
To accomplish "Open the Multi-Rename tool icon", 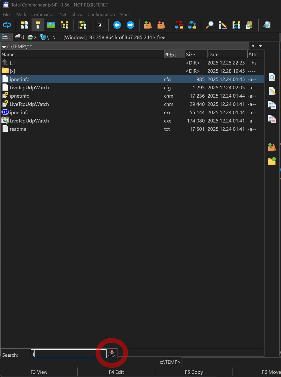I will [223, 25].
